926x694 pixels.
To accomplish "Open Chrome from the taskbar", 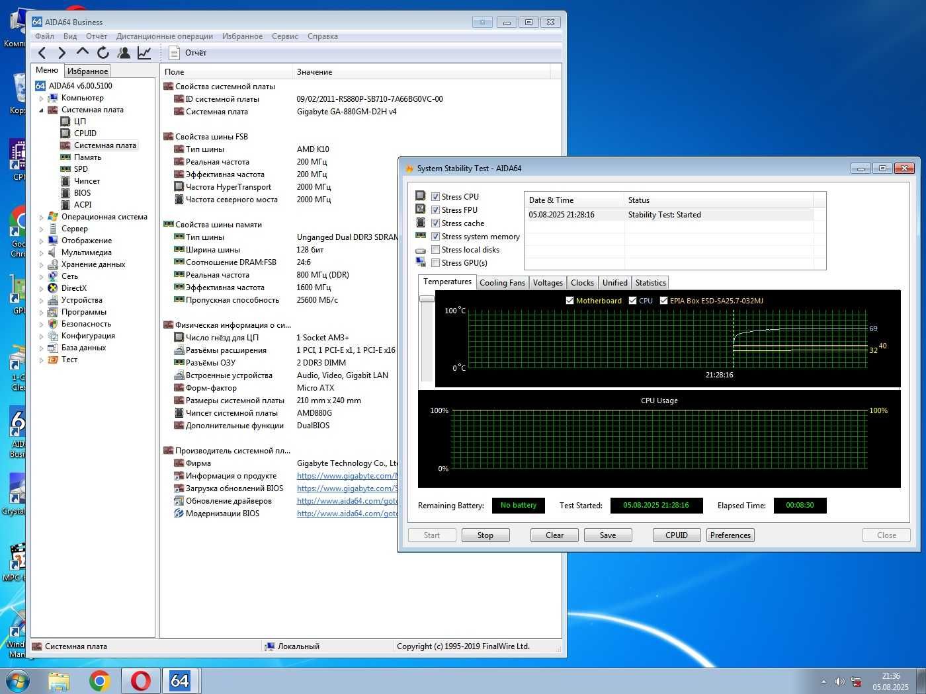I will [x=99, y=680].
